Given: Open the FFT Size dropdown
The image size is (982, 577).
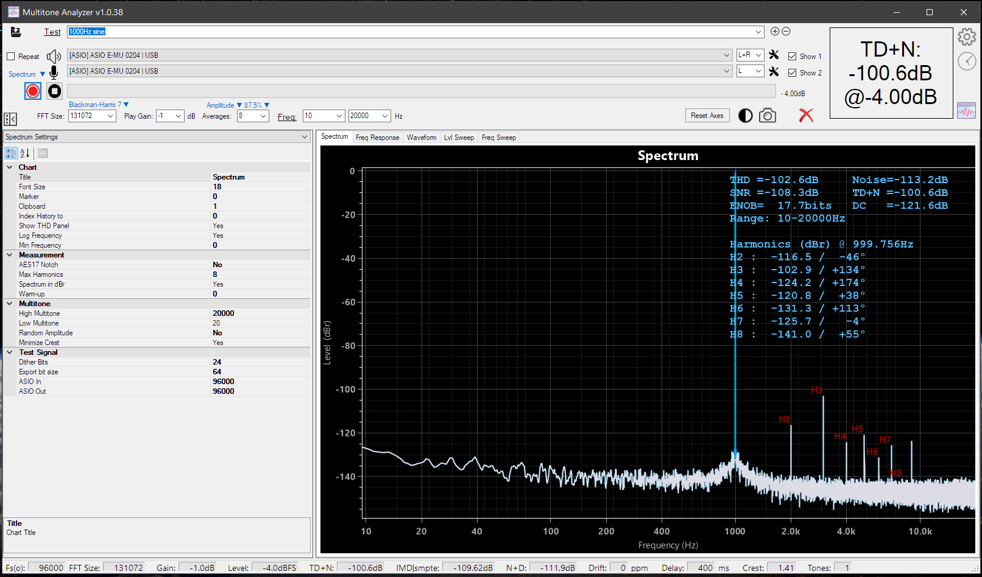Looking at the screenshot, I should [x=110, y=116].
